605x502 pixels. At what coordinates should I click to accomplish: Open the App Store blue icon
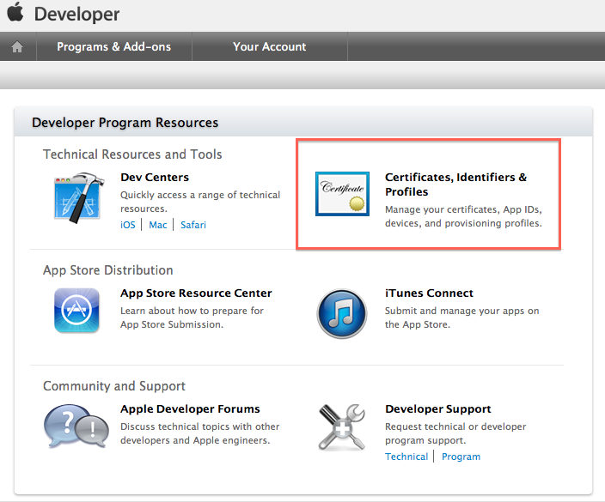point(76,310)
